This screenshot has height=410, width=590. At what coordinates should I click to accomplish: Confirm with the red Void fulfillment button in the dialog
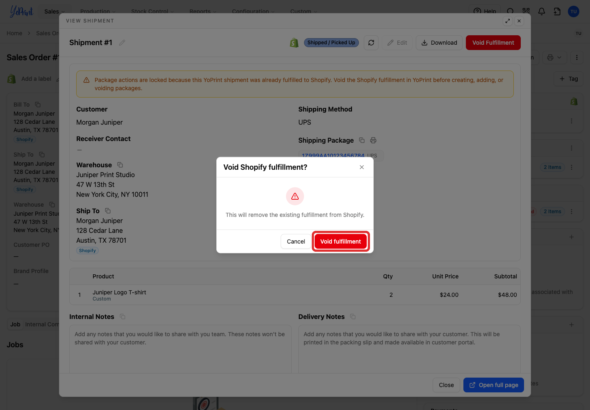coord(340,241)
